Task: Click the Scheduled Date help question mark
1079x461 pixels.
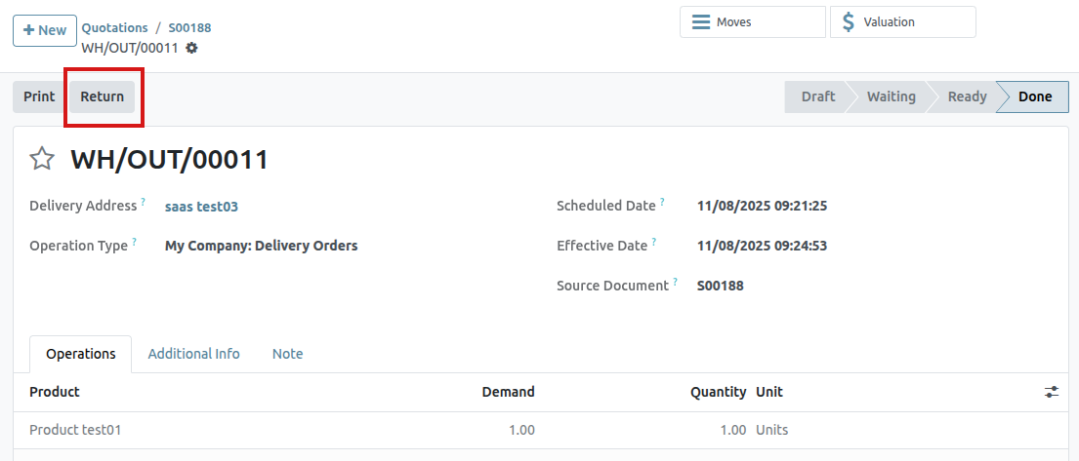Action: point(662,203)
